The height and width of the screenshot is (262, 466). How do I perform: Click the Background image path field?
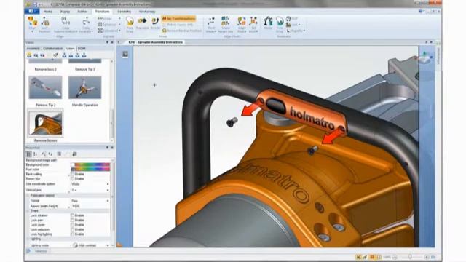[90, 160]
